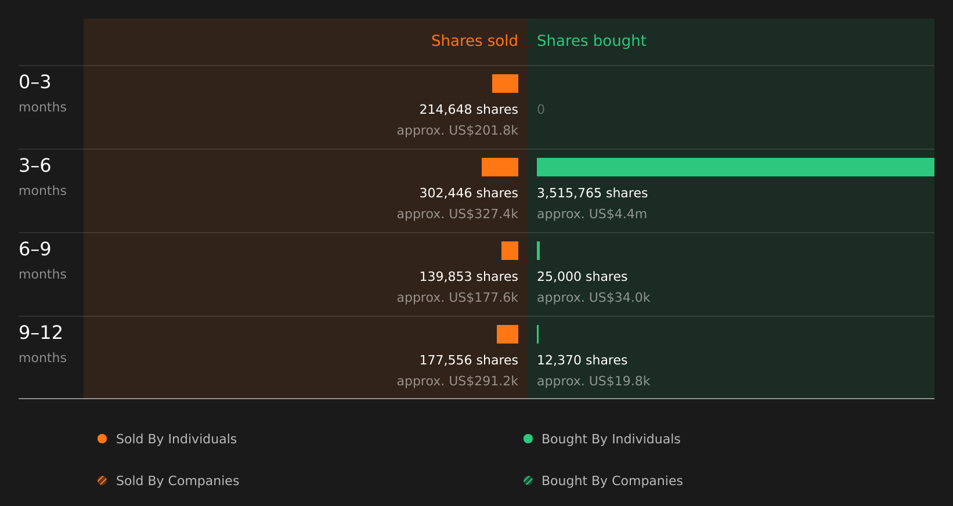
Task: Select the orange sold bar for 0–3 months
Action: pos(505,84)
